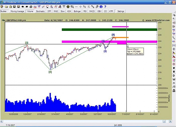Click the print icon

coord(31,7)
